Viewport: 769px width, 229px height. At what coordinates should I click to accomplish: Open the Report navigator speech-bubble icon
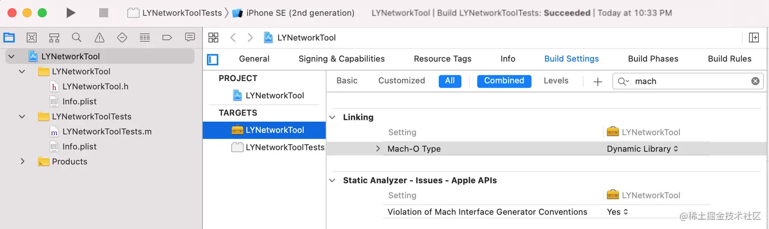[x=190, y=37]
